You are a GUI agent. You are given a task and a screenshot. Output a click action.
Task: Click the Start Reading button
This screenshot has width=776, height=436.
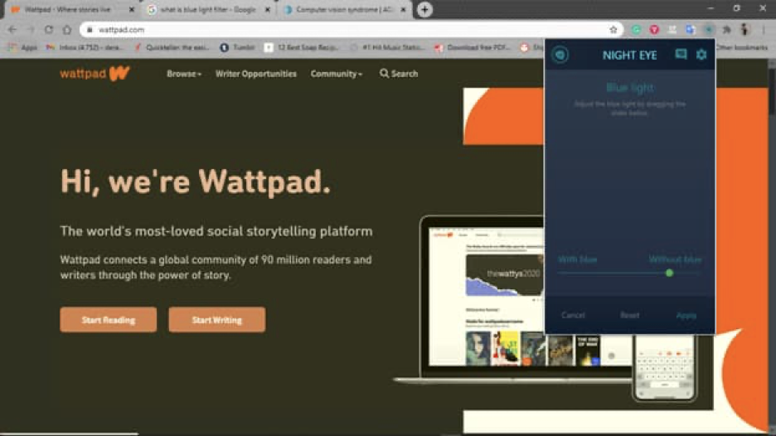pyautogui.click(x=109, y=320)
